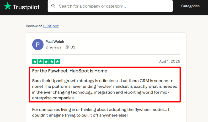Open the Categories menu

pos(190,6)
